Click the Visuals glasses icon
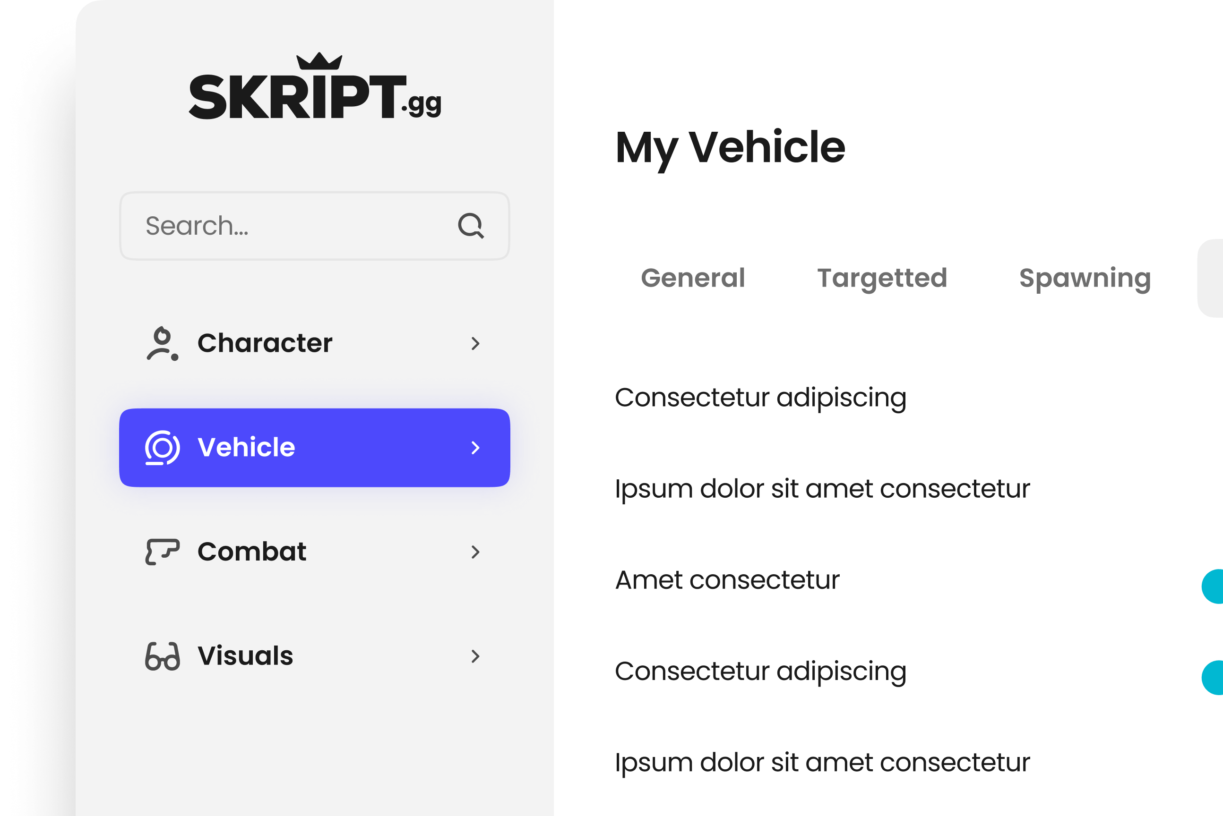Viewport: 1223px width, 816px height. pyautogui.click(x=162, y=656)
